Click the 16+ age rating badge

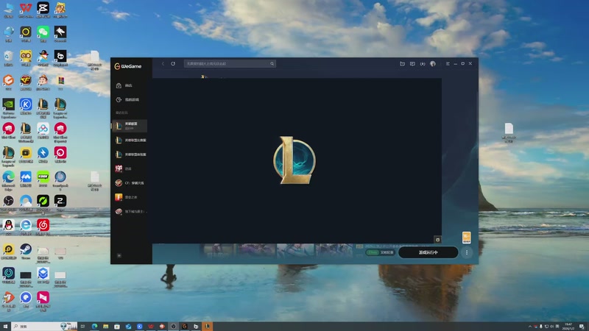[467, 238]
